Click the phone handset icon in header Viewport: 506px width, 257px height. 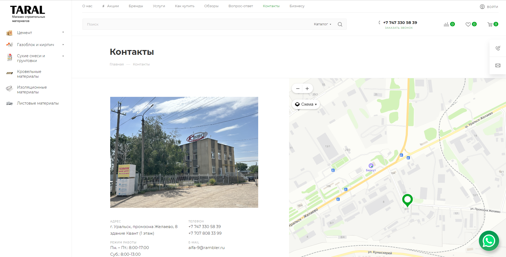[x=379, y=23]
